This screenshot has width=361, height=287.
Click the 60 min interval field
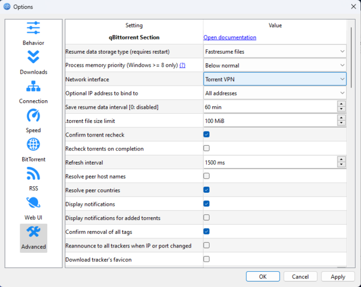pyautogui.click(x=270, y=107)
